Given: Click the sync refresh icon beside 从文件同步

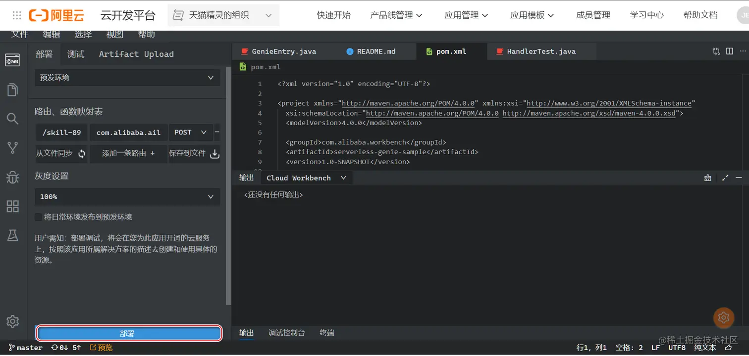Looking at the screenshot, I should click(82, 154).
